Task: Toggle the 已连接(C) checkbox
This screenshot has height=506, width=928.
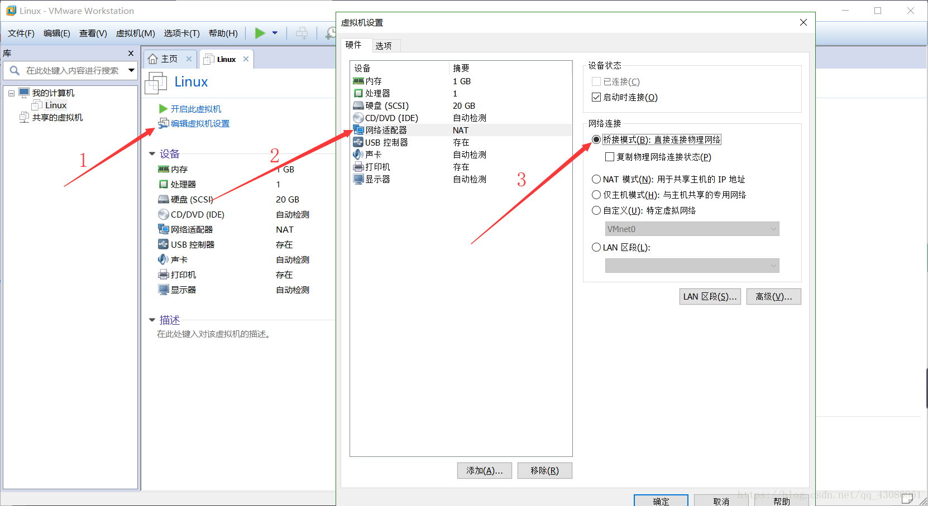Action: [x=596, y=81]
